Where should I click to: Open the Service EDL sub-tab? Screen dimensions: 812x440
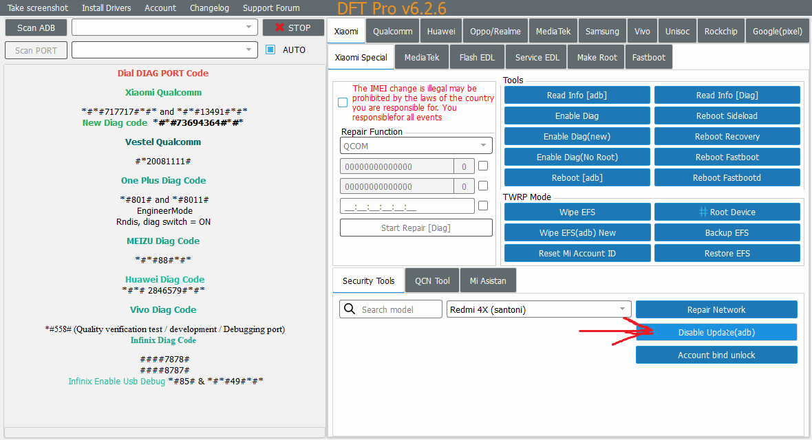(537, 57)
